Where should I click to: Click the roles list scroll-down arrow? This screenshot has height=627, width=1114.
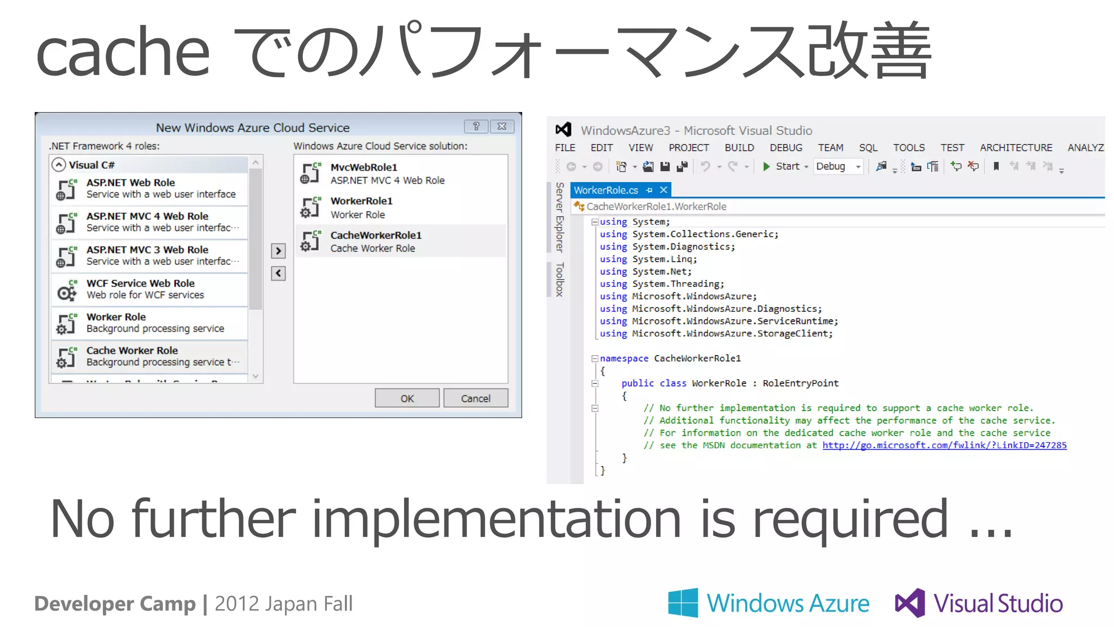[x=256, y=376]
